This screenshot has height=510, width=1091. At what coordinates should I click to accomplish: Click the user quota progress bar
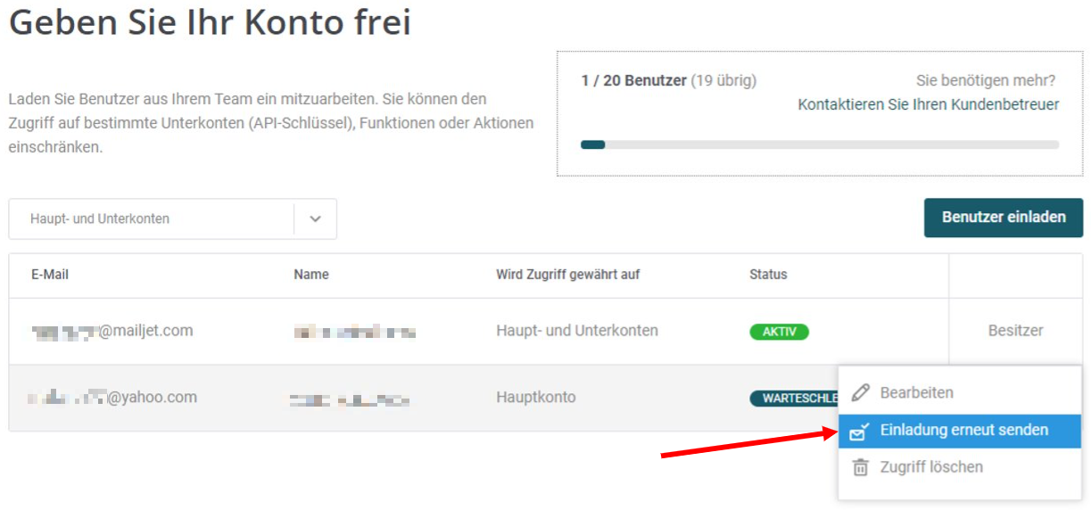[820, 144]
